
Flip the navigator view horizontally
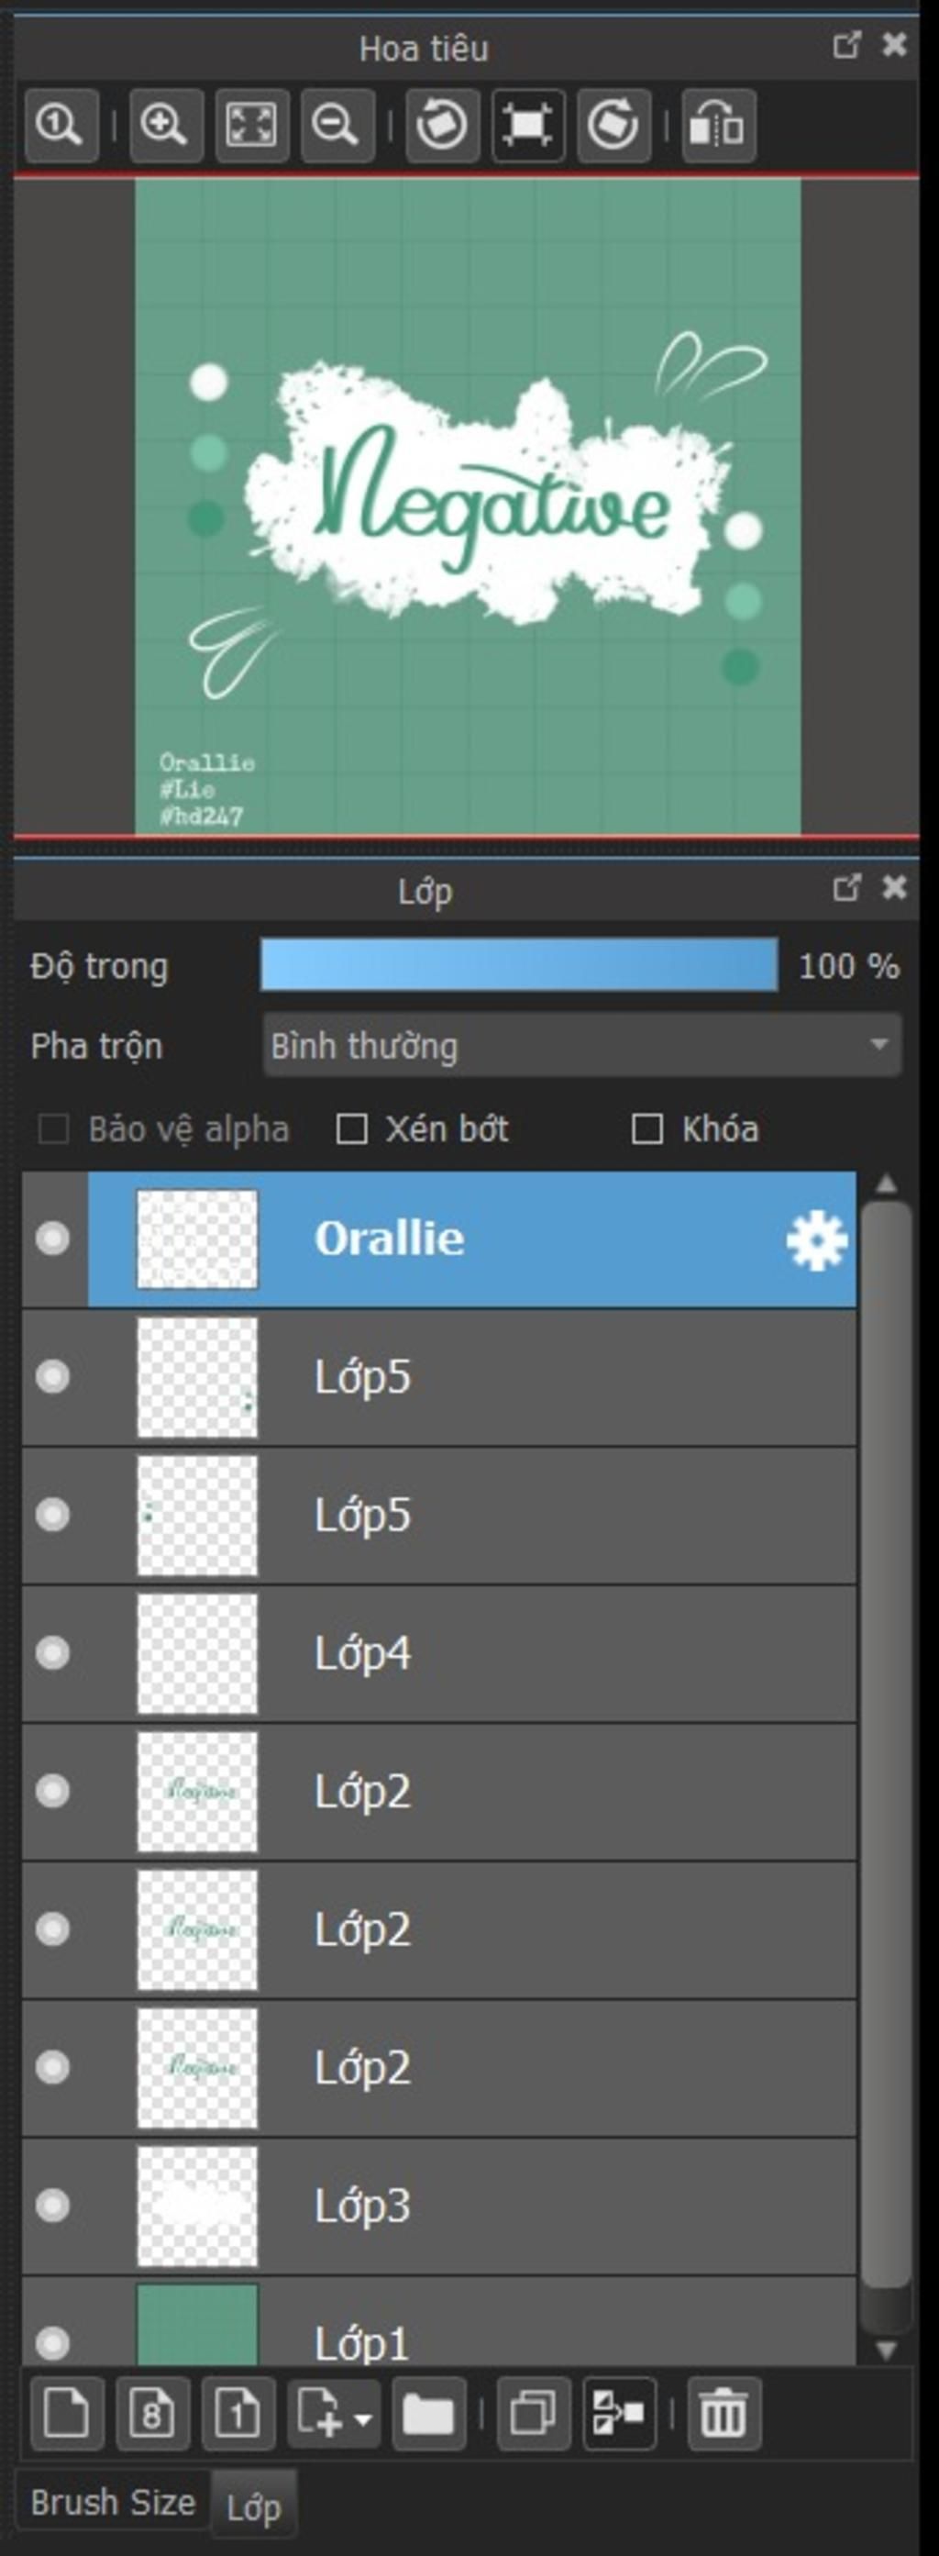(719, 125)
